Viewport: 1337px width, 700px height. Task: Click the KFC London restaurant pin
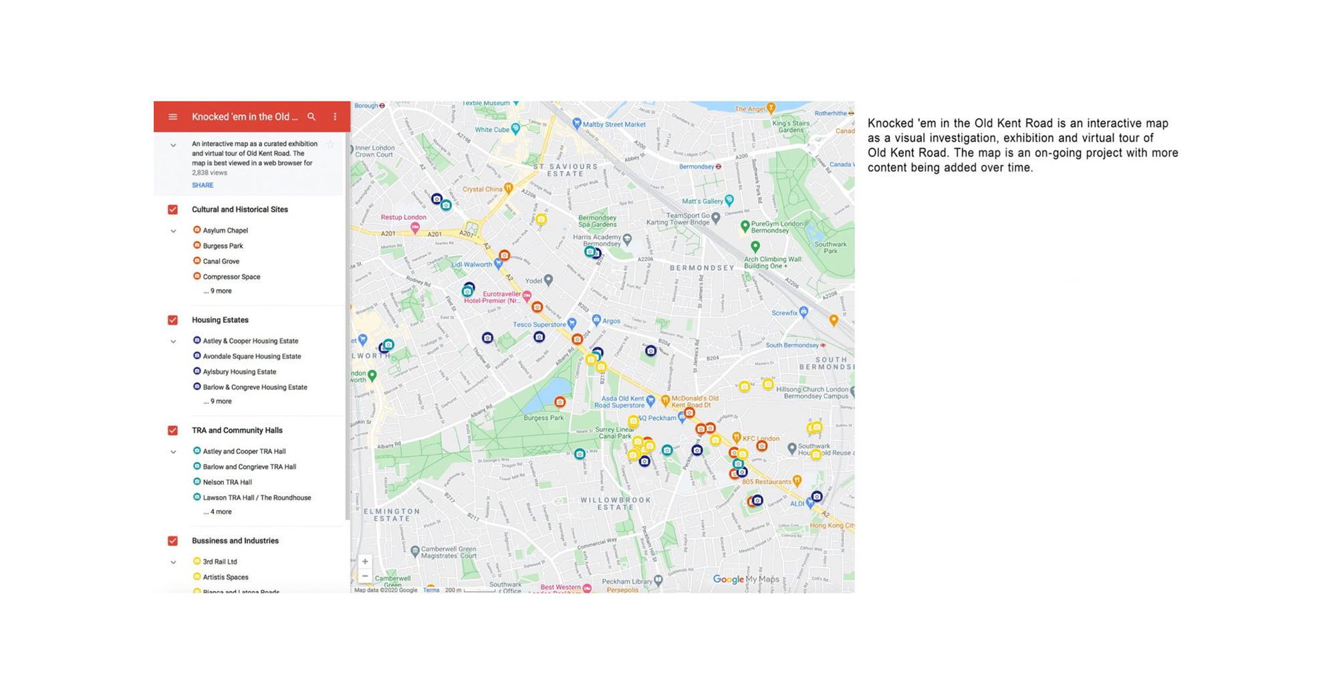(x=736, y=438)
